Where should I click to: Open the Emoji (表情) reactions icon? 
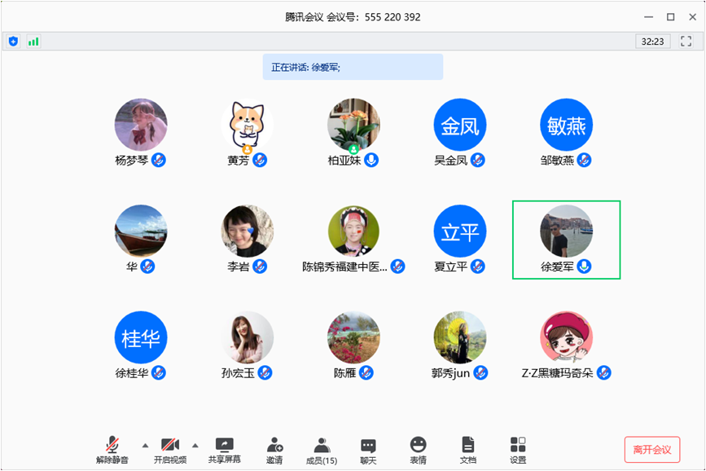tap(418, 445)
